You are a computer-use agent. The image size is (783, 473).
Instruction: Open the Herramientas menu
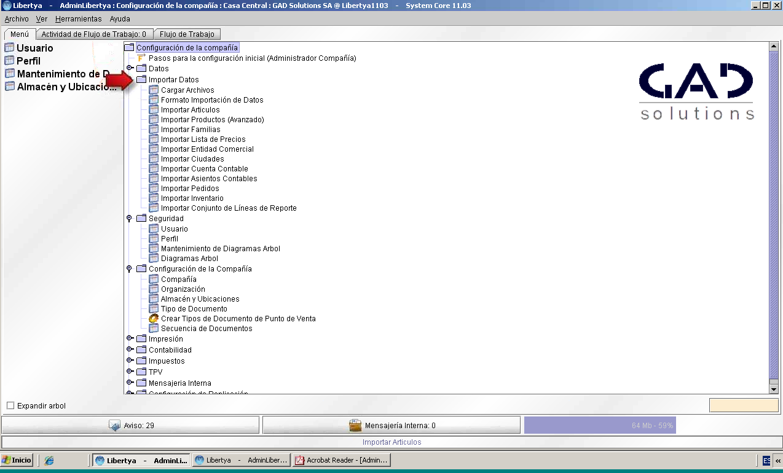(79, 19)
